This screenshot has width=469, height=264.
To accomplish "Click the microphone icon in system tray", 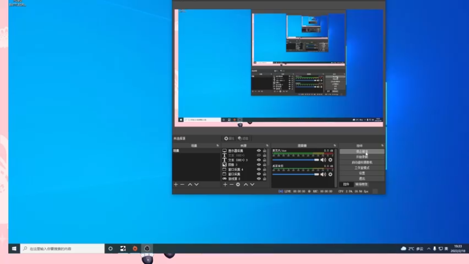I will tap(434, 249).
